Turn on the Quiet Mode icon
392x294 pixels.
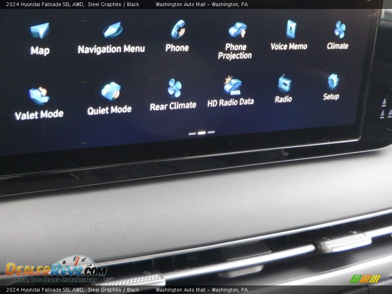[111, 91]
